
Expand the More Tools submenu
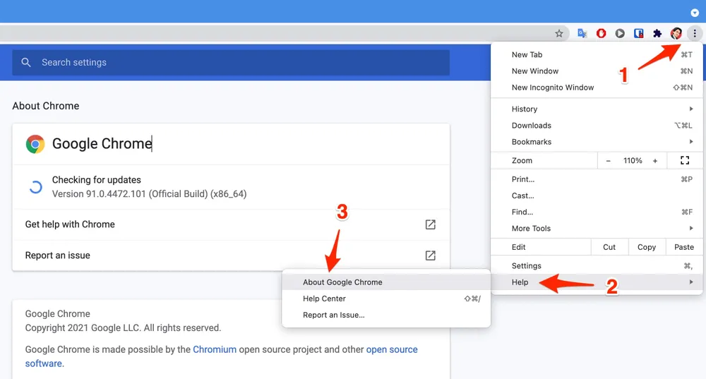(597, 228)
